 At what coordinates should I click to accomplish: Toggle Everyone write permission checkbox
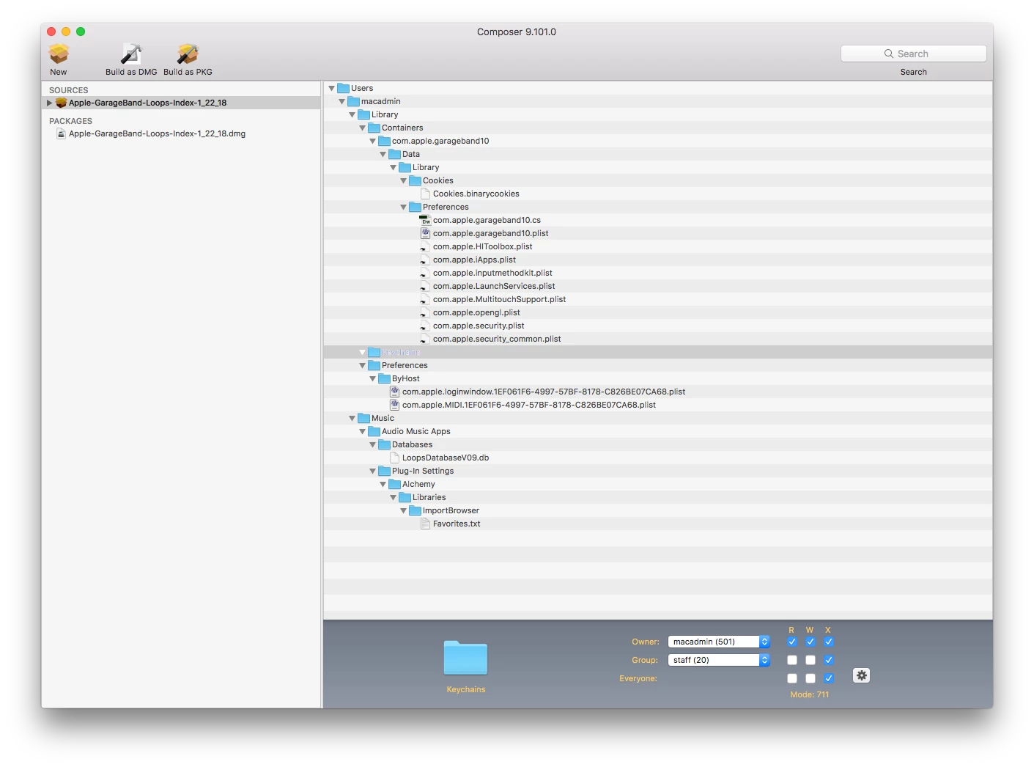click(x=810, y=678)
